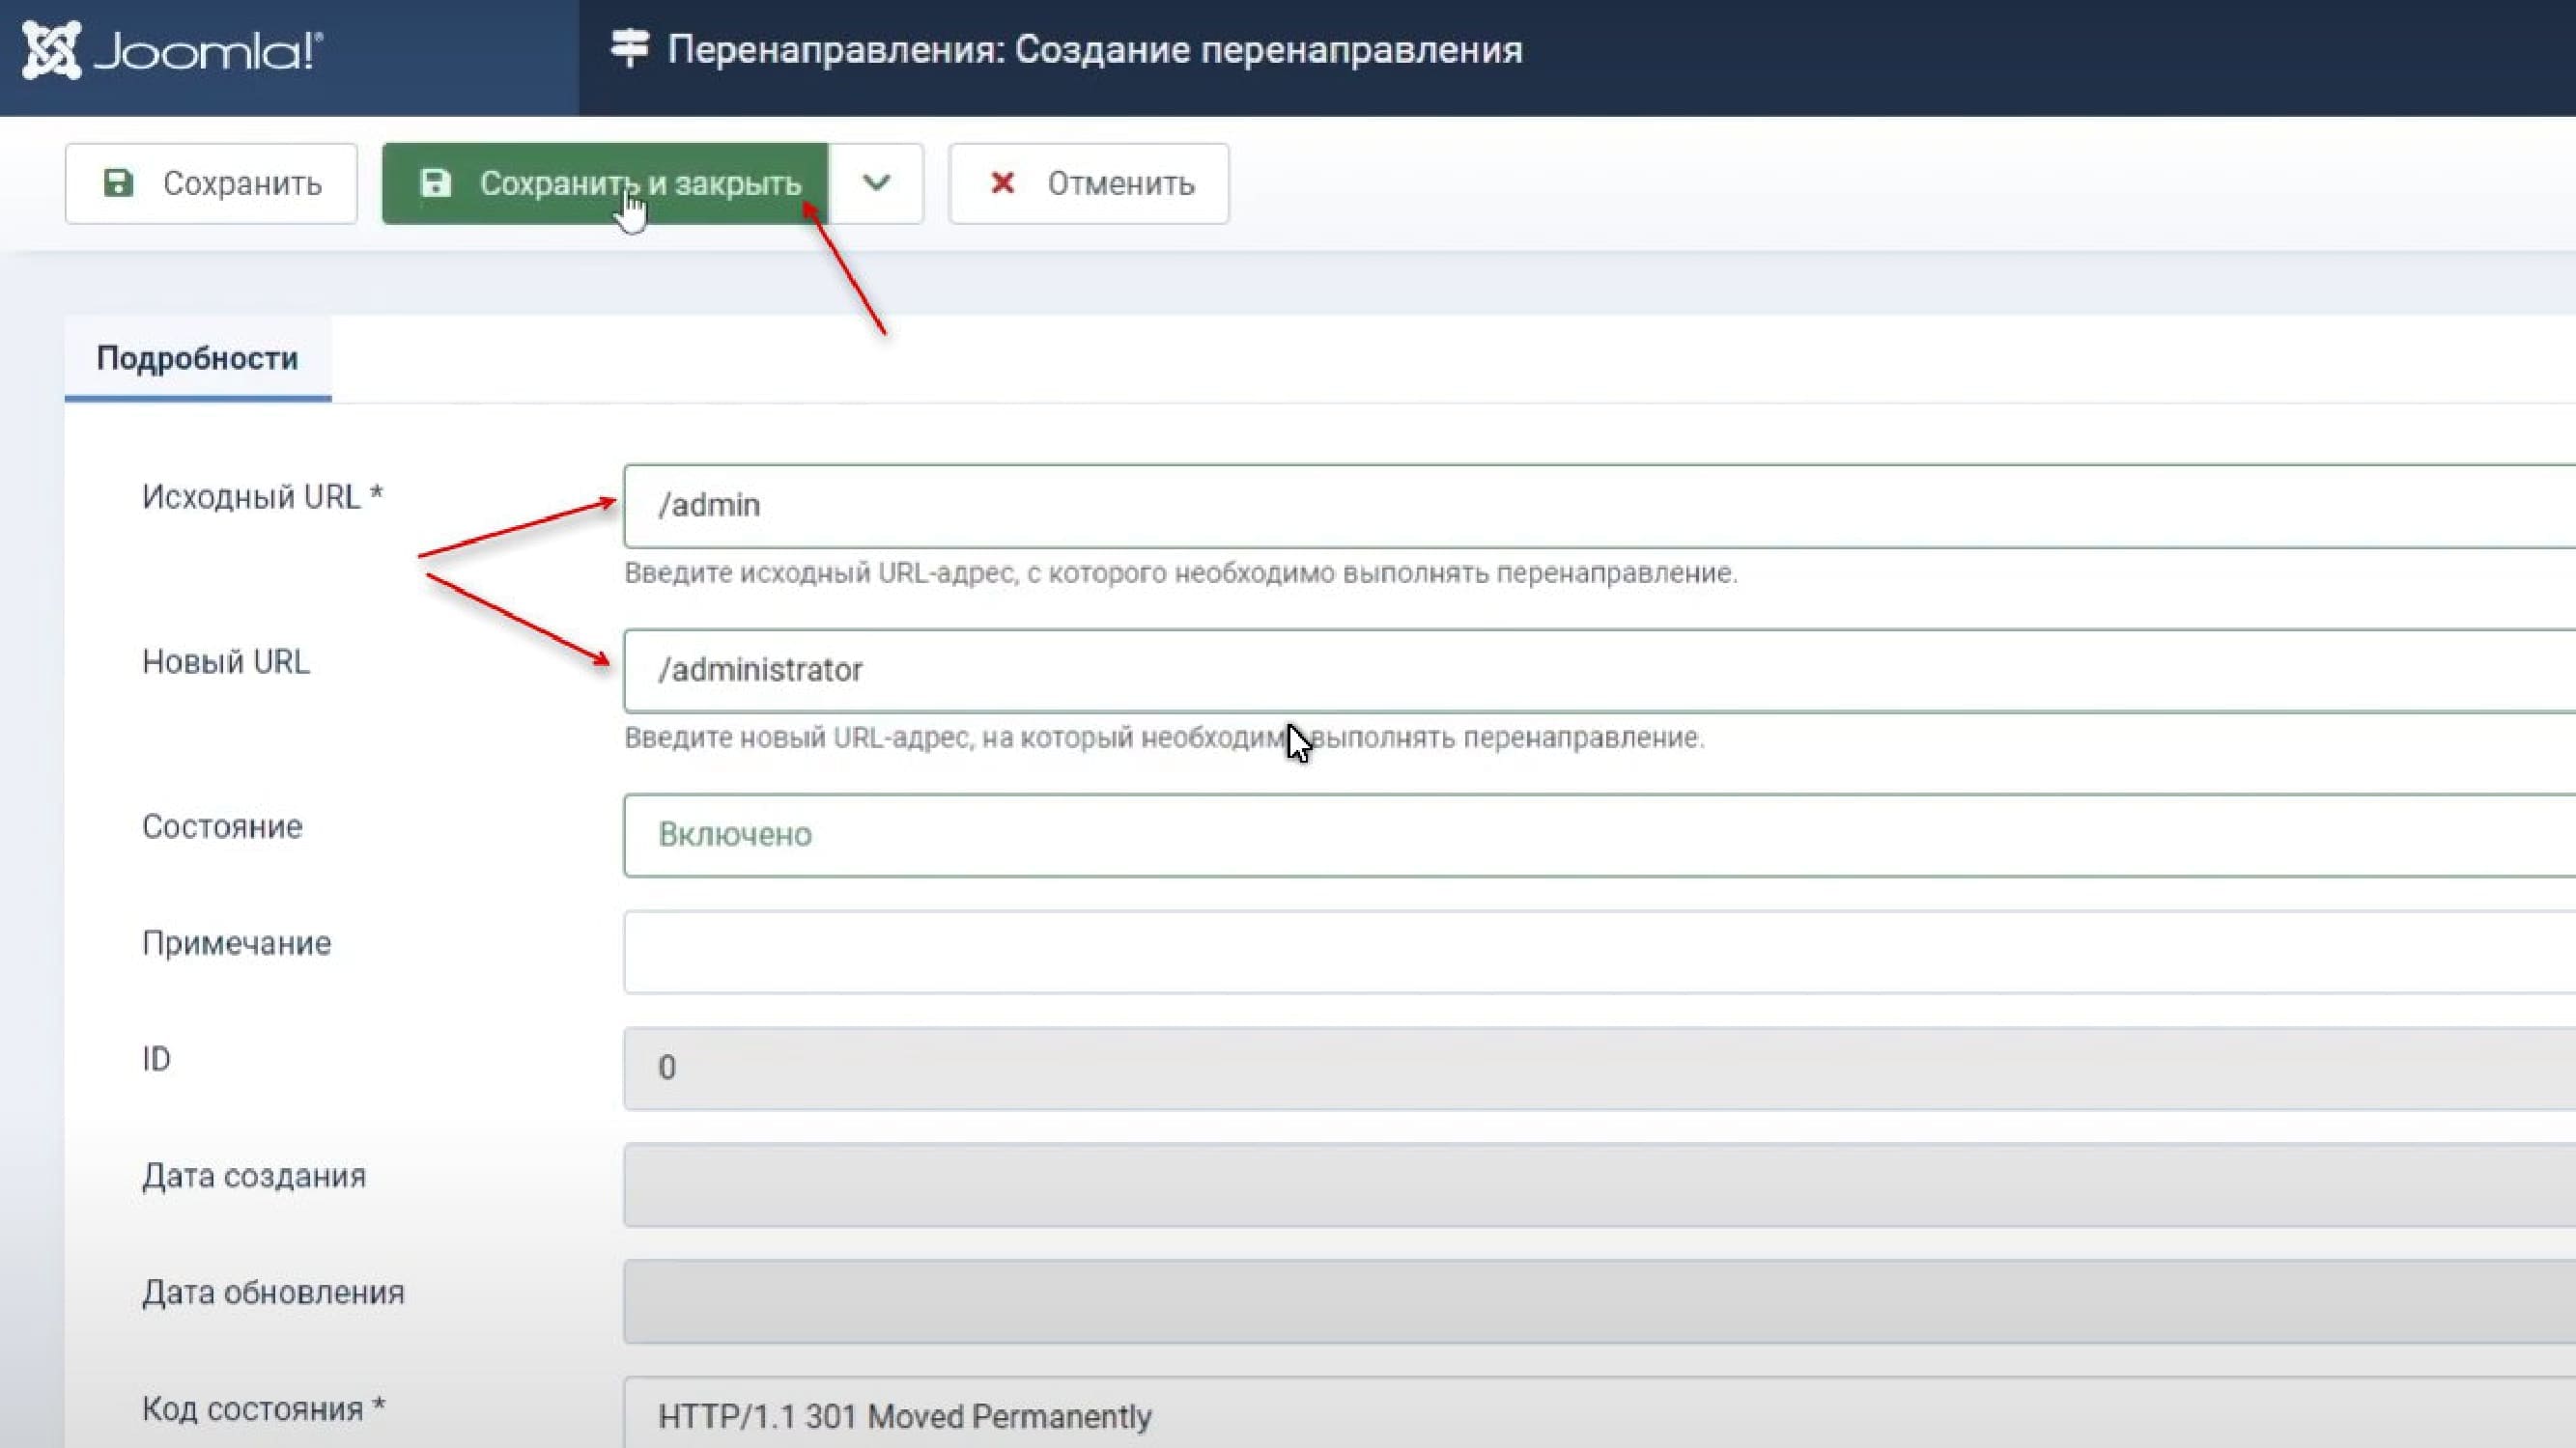The image size is (2576, 1448).
Task: Click the 'ID' label
Action: click(x=156, y=1059)
